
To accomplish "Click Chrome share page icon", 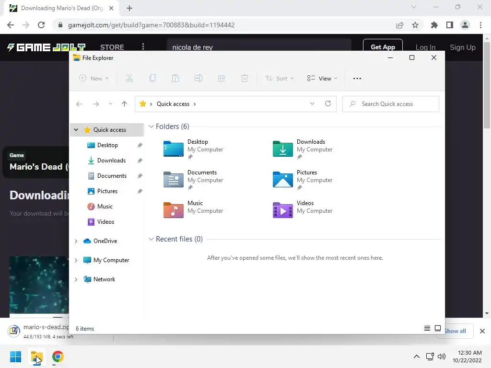I will click(400, 25).
